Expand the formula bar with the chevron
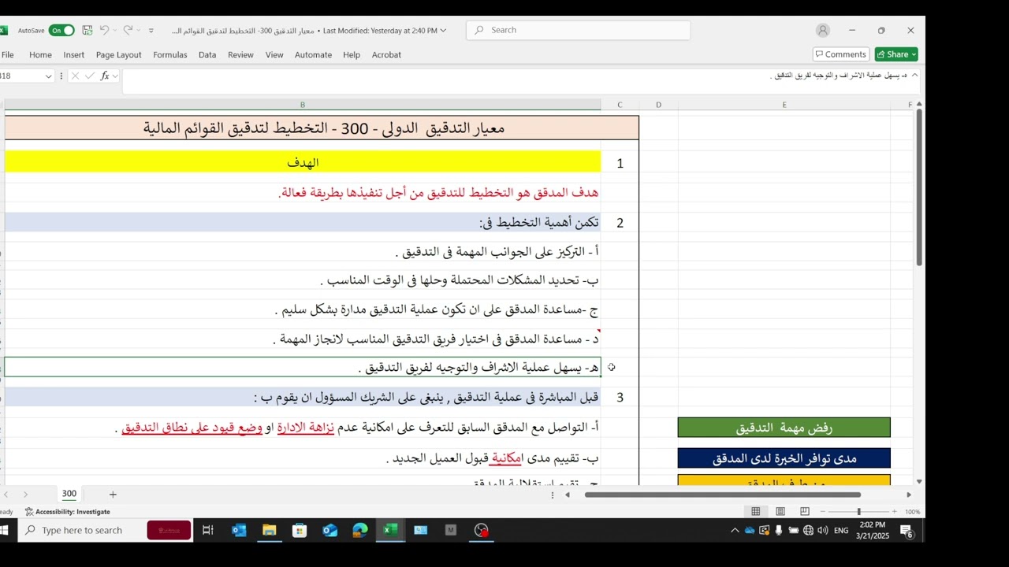This screenshot has height=567, width=1009. (x=914, y=76)
